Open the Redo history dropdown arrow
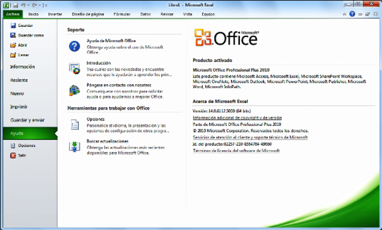This screenshot has width=382, height=230. [x=39, y=5]
